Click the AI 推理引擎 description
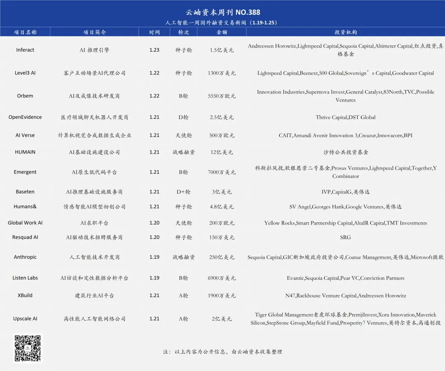This screenshot has width=445, height=371. tap(94, 50)
